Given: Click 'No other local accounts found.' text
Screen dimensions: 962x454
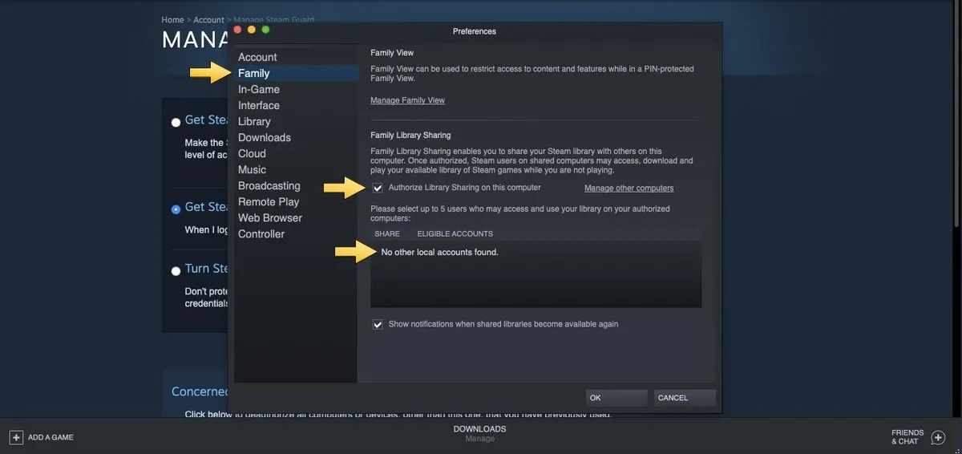Looking at the screenshot, I should (x=440, y=252).
